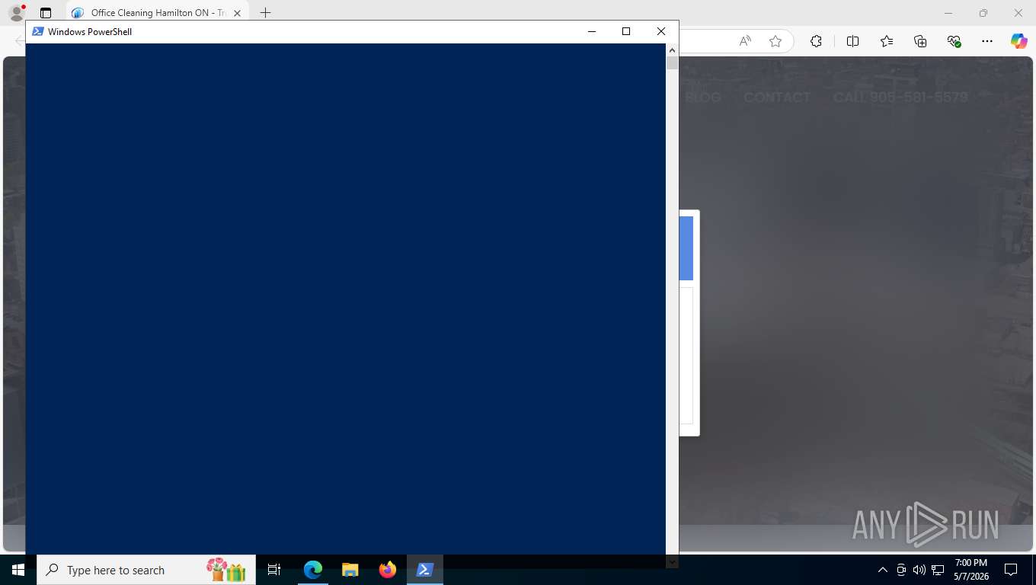This screenshot has height=585, width=1036.
Task: Minimize the Windows PowerShell window
Action: coord(592,31)
